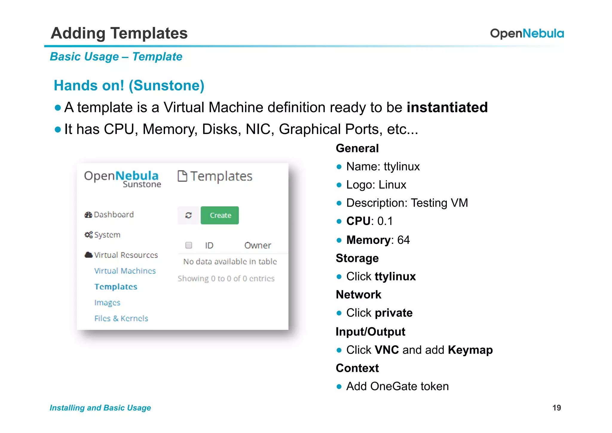Click the 'General' section heading

tap(357, 148)
